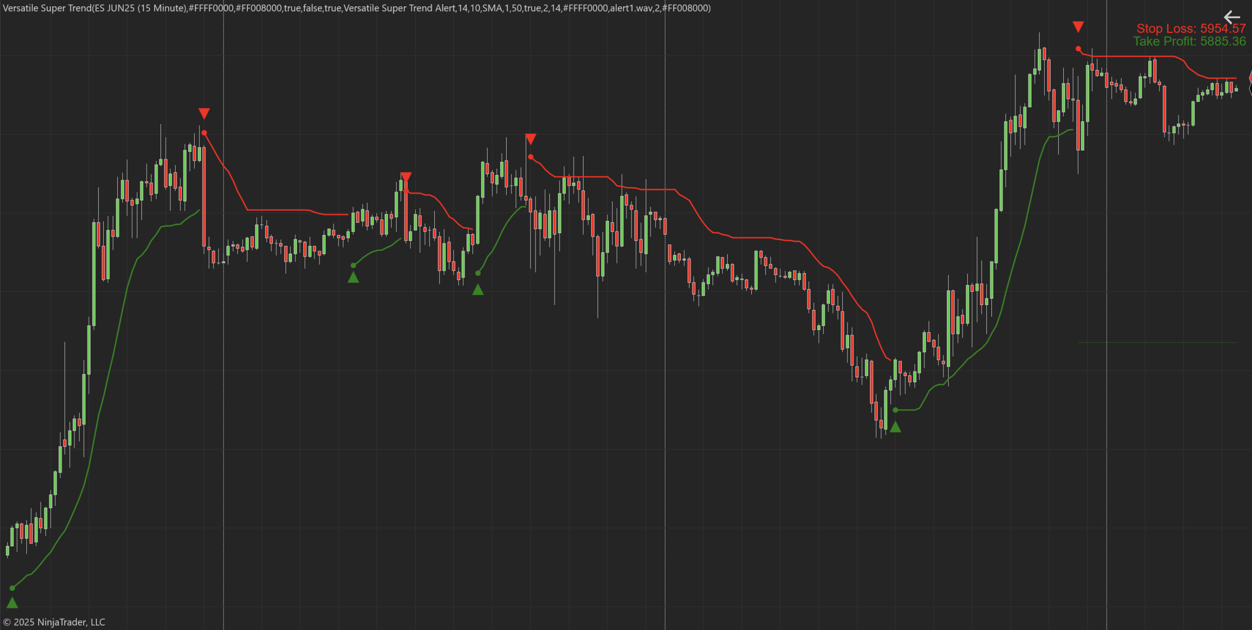
Task: Click the leftmost red down triangle above the first peak
Action: (x=204, y=113)
